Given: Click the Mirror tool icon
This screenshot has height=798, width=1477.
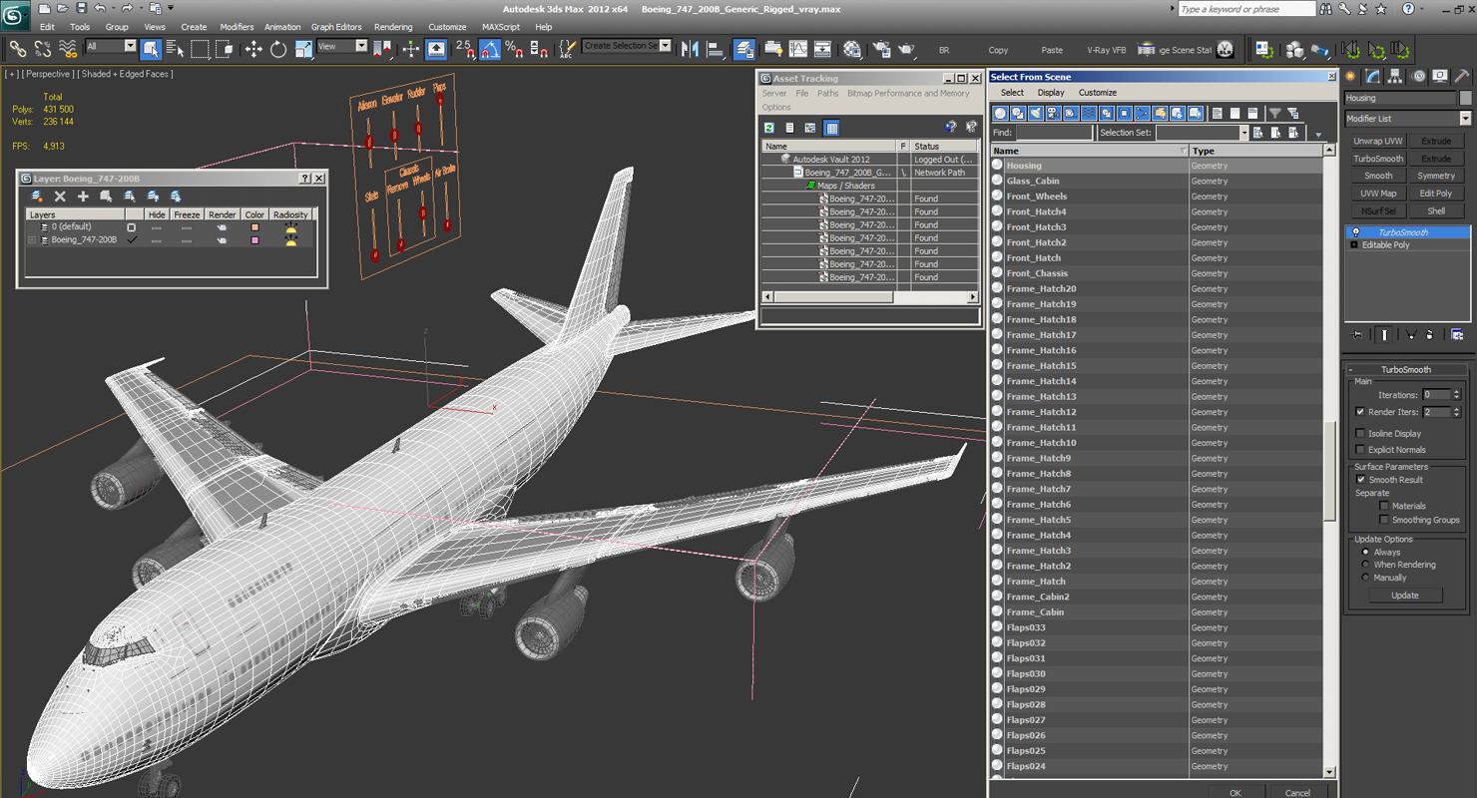Looking at the screenshot, I should pyautogui.click(x=690, y=48).
